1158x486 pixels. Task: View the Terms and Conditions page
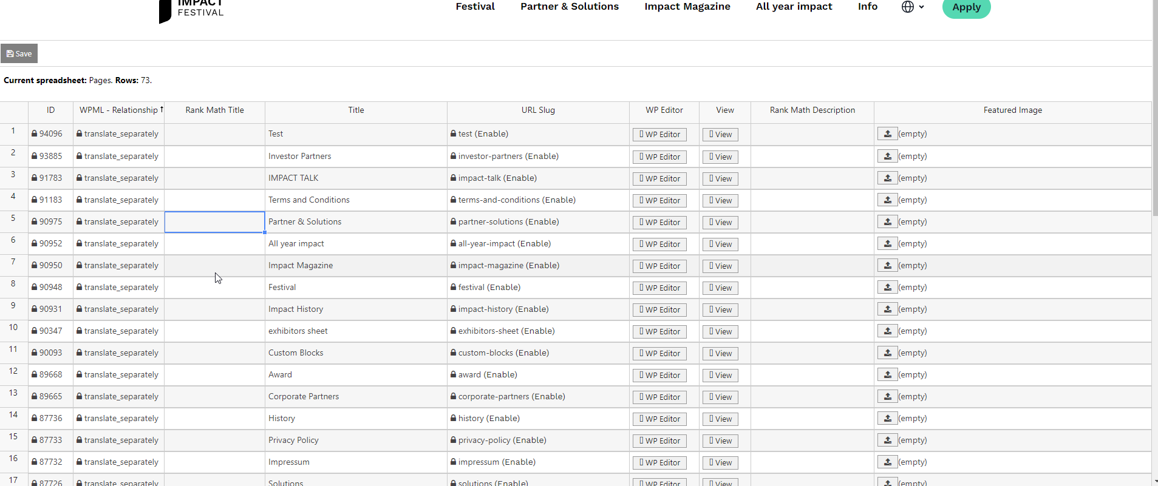click(721, 201)
